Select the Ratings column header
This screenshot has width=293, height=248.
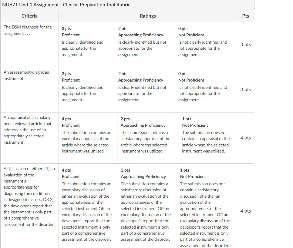point(148,16)
